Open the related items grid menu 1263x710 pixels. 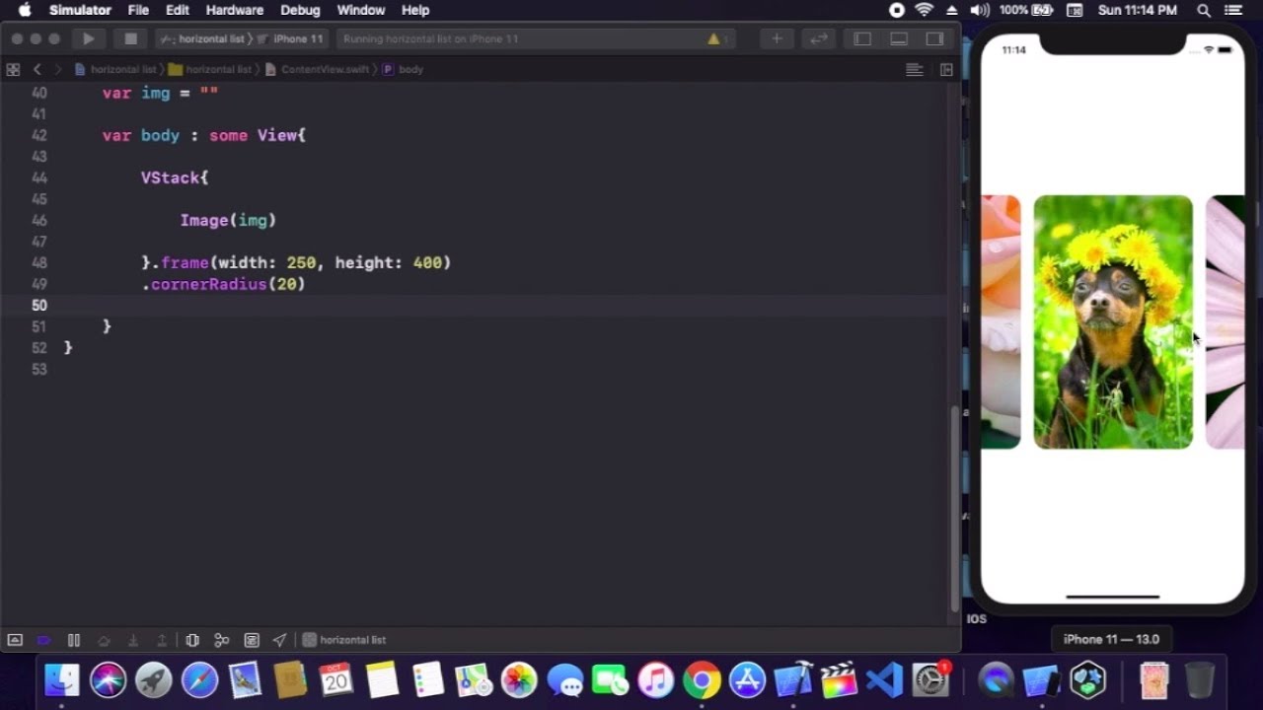[x=13, y=69]
